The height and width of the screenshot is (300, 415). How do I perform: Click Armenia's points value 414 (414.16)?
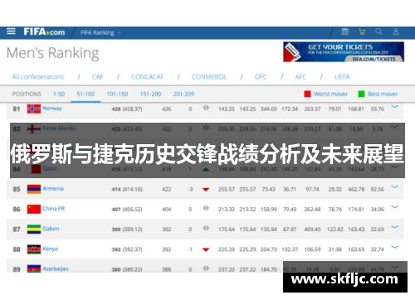click(x=127, y=190)
